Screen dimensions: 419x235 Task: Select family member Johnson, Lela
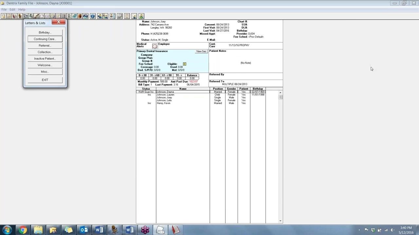pos(200,101)
